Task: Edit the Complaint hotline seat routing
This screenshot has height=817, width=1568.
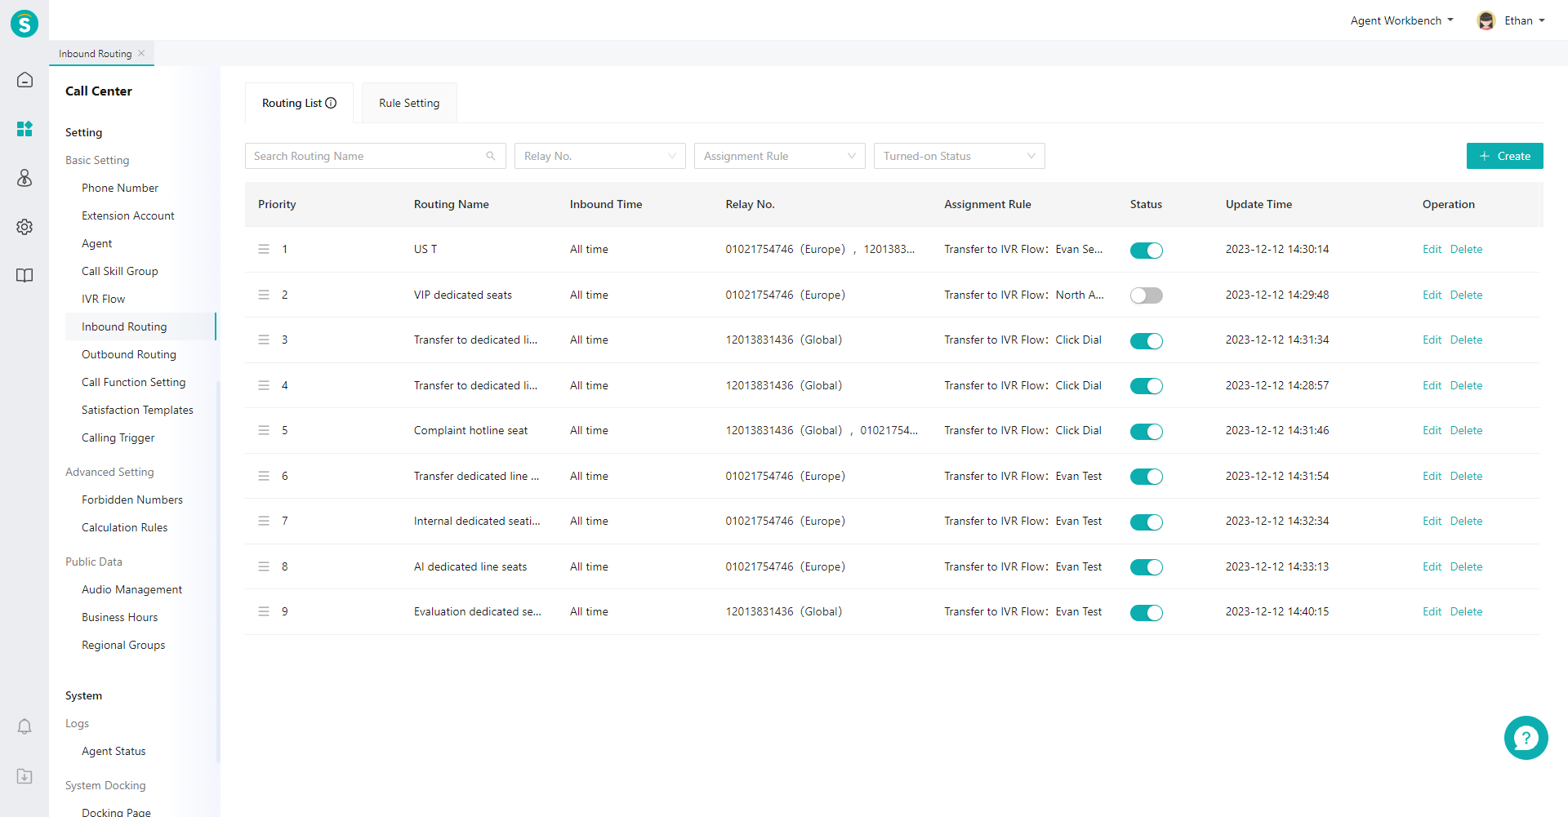Action: click(1432, 430)
